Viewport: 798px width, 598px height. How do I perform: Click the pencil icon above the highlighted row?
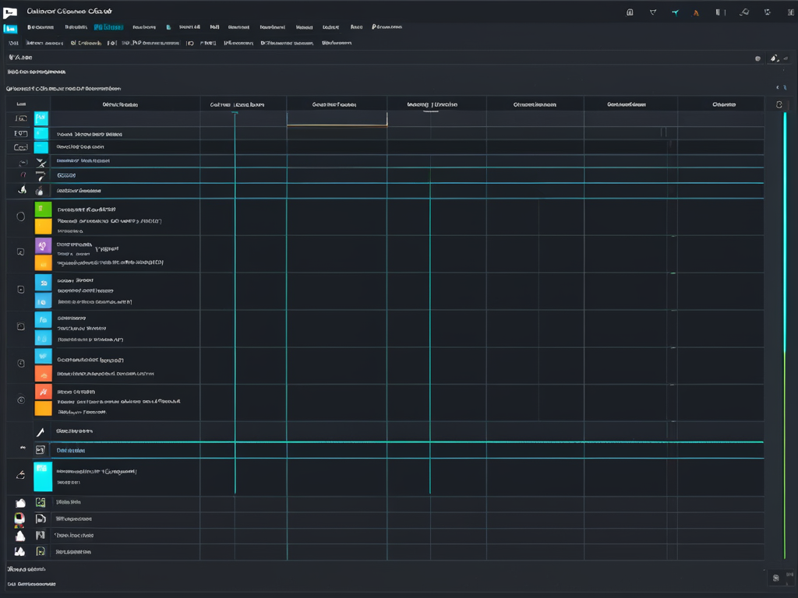41,431
